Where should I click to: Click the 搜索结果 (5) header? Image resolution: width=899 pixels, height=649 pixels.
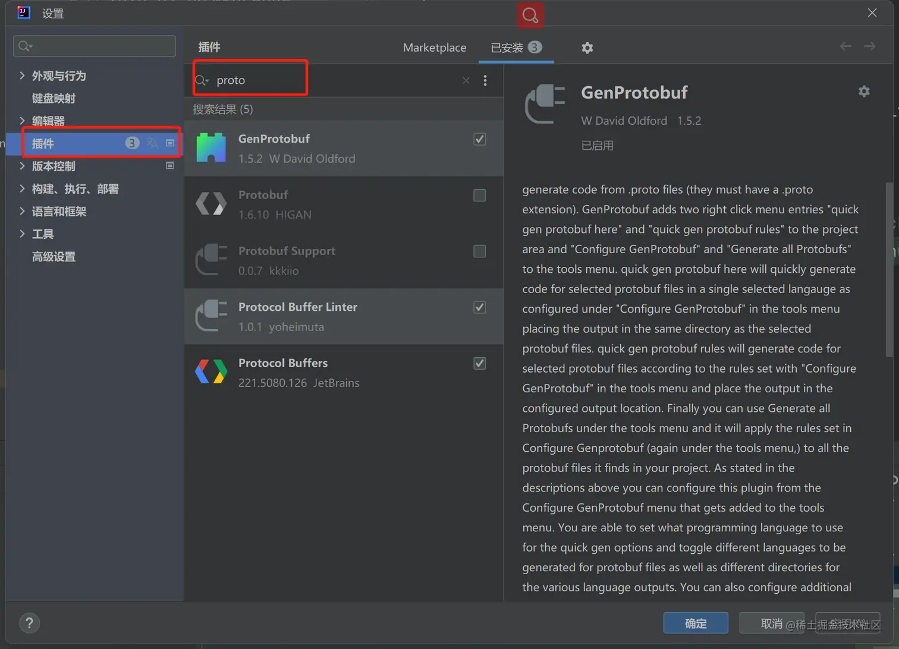[223, 109]
